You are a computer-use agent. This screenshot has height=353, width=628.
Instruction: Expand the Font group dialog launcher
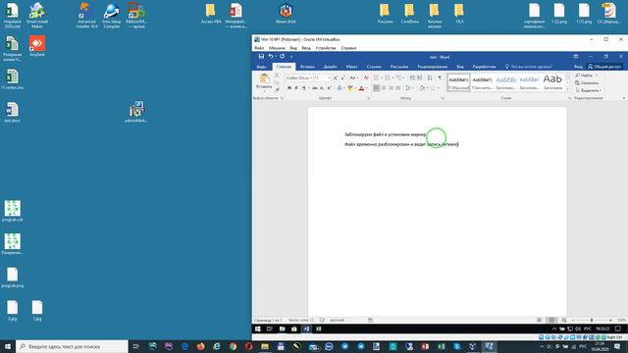coord(369,98)
